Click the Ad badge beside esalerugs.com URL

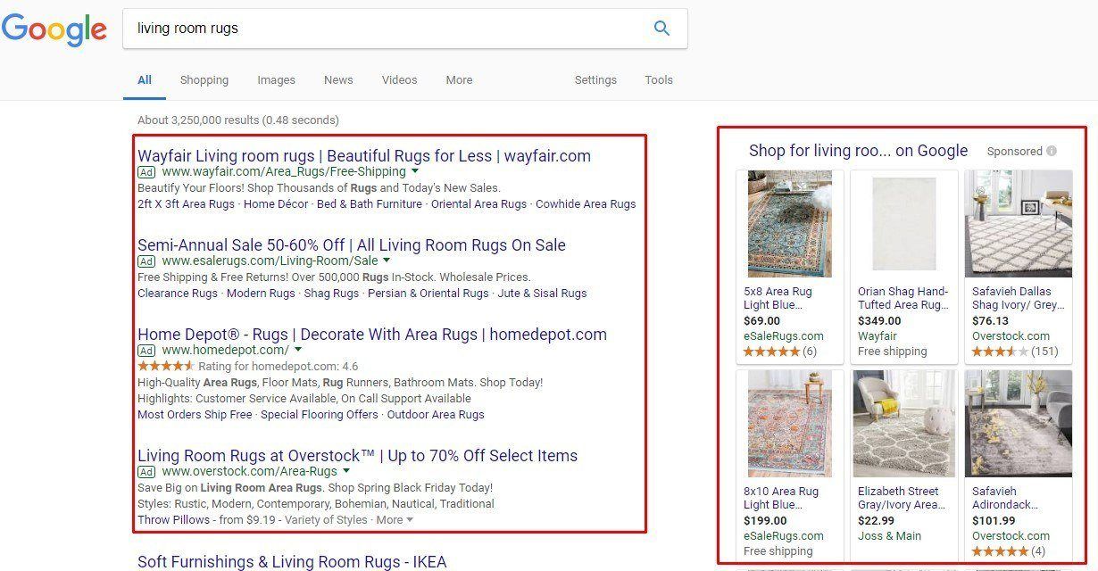(x=146, y=261)
